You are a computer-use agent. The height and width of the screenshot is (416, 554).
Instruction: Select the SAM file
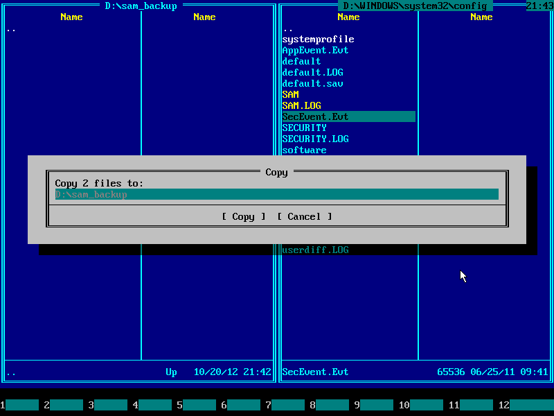290,94
